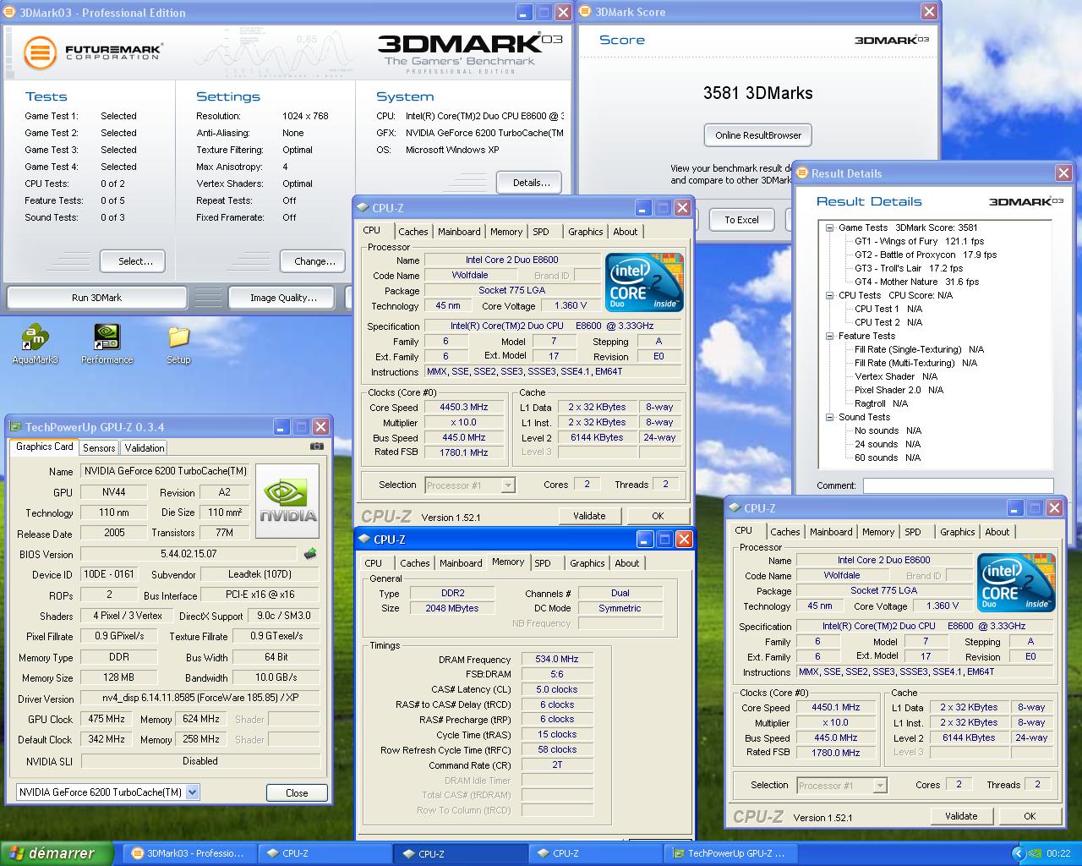The height and width of the screenshot is (866, 1082).
Task: Click the 3DMark Score window title icon
Action: coord(586,12)
